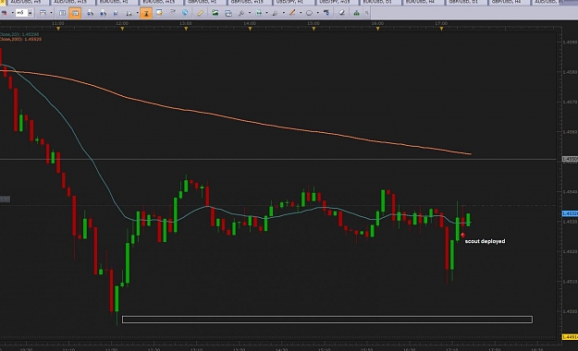Click the yellow ruler measuring tool
The width and height of the screenshot is (578, 351).
point(200,13)
